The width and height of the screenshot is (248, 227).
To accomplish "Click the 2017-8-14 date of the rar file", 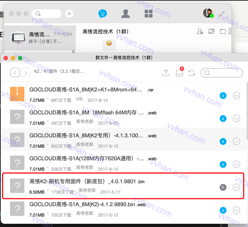I will tap(98, 100).
